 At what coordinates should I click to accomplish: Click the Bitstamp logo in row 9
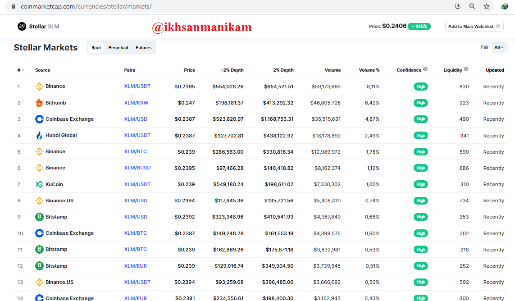(x=39, y=217)
